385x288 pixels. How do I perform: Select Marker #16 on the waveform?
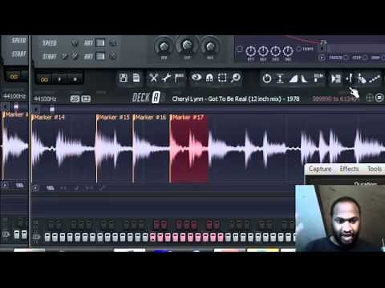151,117
